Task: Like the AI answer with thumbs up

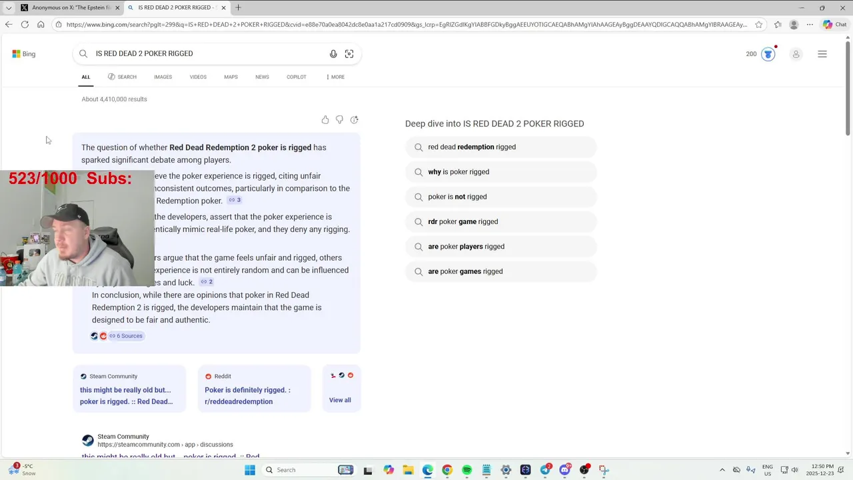Action: 325,120
